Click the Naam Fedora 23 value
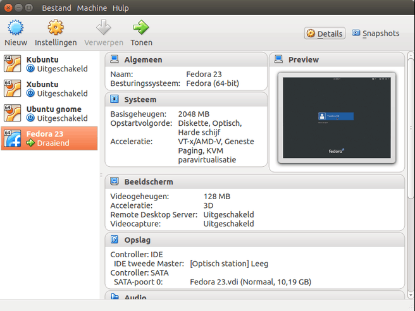Image resolution: width=415 pixels, height=311 pixels. coord(204,75)
